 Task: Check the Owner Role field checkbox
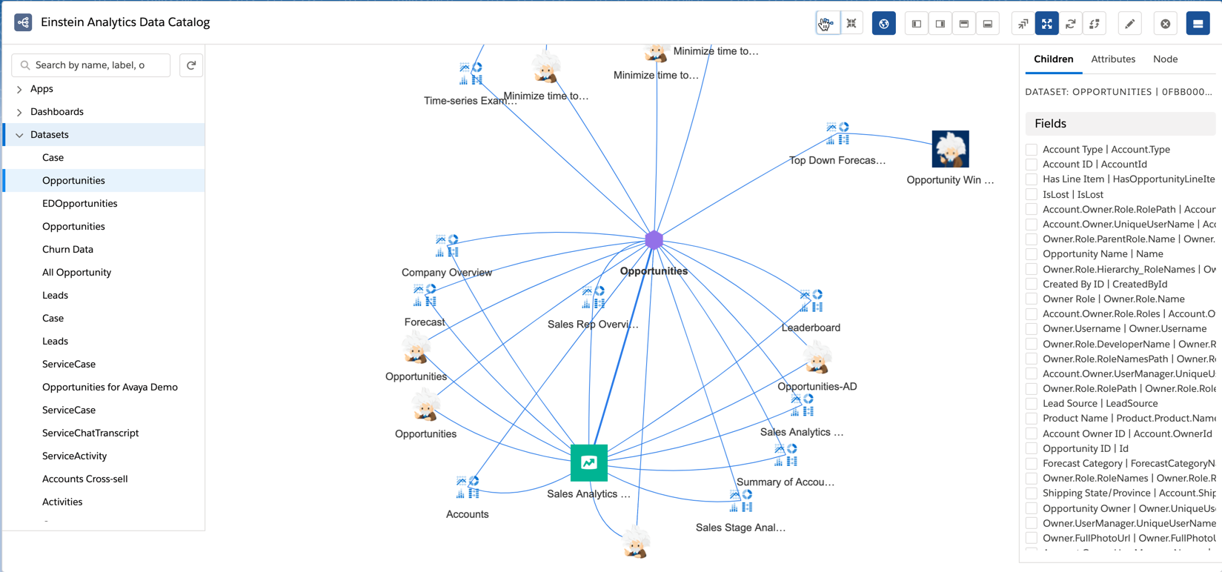(1032, 299)
